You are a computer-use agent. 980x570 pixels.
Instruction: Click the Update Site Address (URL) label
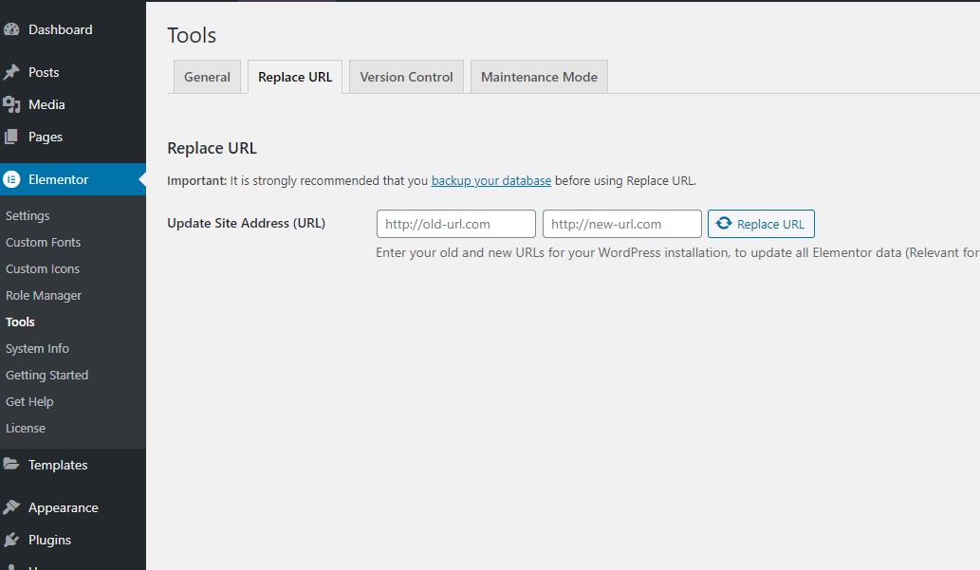pyautogui.click(x=247, y=223)
